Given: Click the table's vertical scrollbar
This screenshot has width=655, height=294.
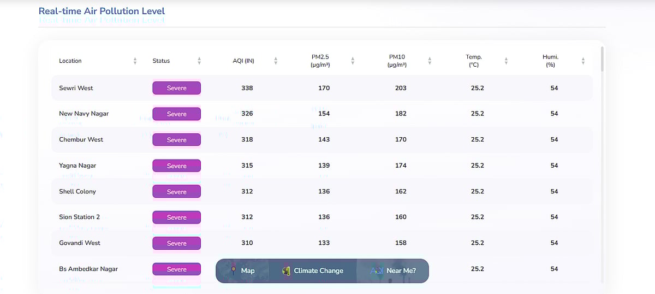Looking at the screenshot, I should 602,59.
